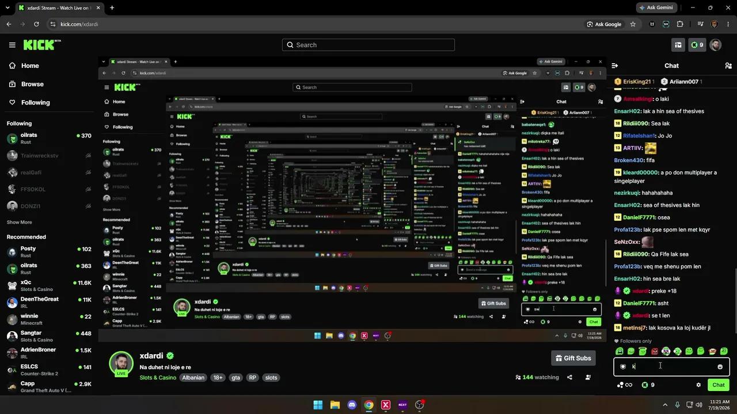737x414 pixels.
Task: Open the Kick drops/inventory icon in the header
Action: (678, 45)
